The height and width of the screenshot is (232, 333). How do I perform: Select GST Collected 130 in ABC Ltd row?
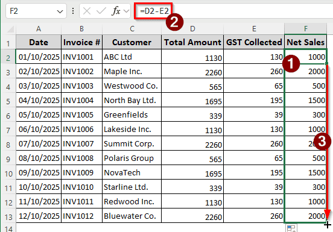254,57
